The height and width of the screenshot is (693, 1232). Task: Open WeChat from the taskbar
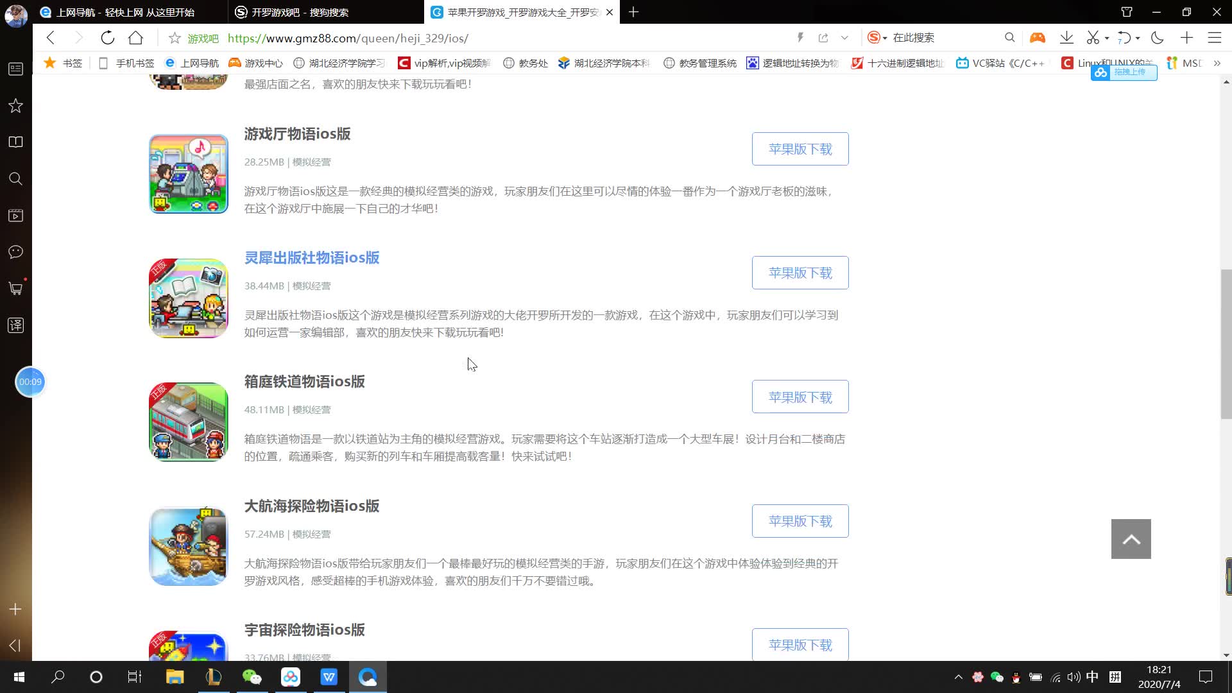[252, 677]
